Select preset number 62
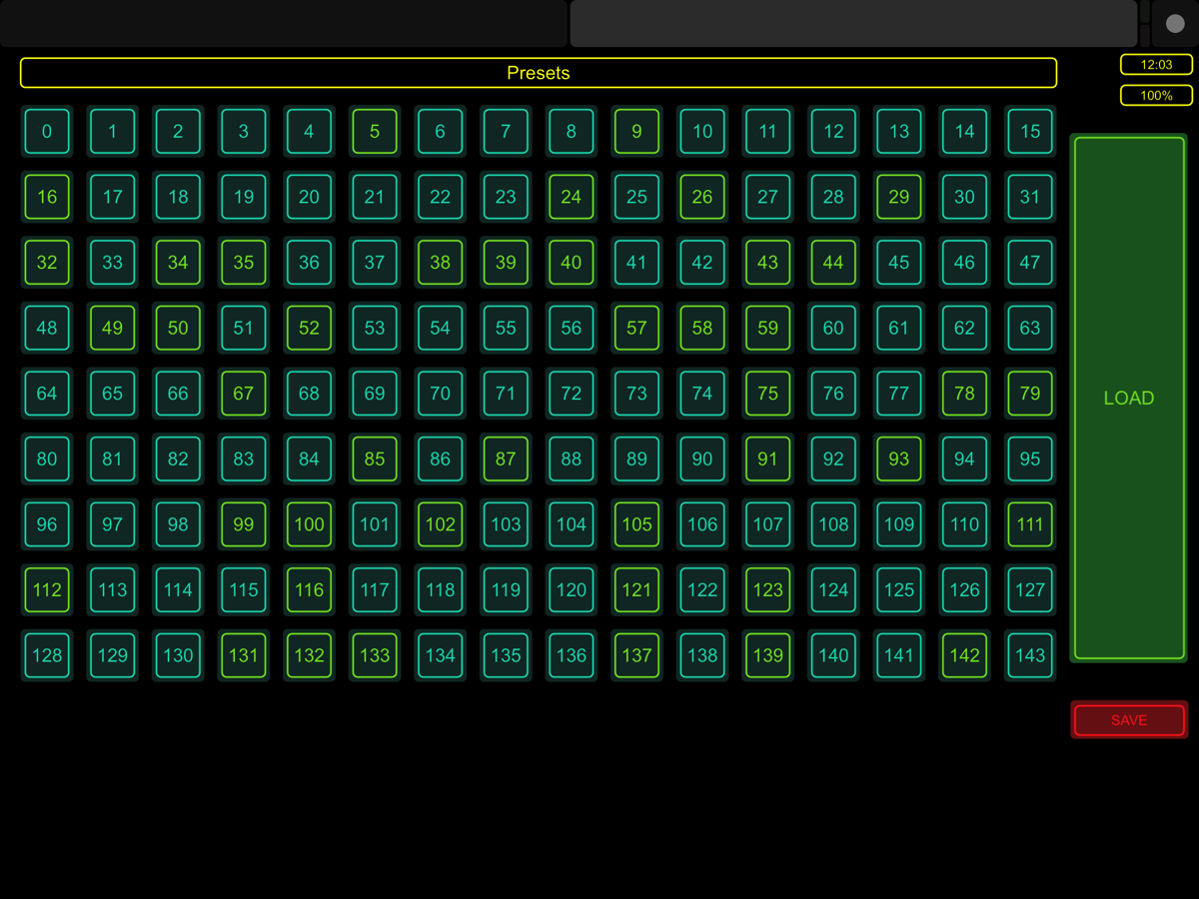1199x899 pixels. [x=964, y=328]
